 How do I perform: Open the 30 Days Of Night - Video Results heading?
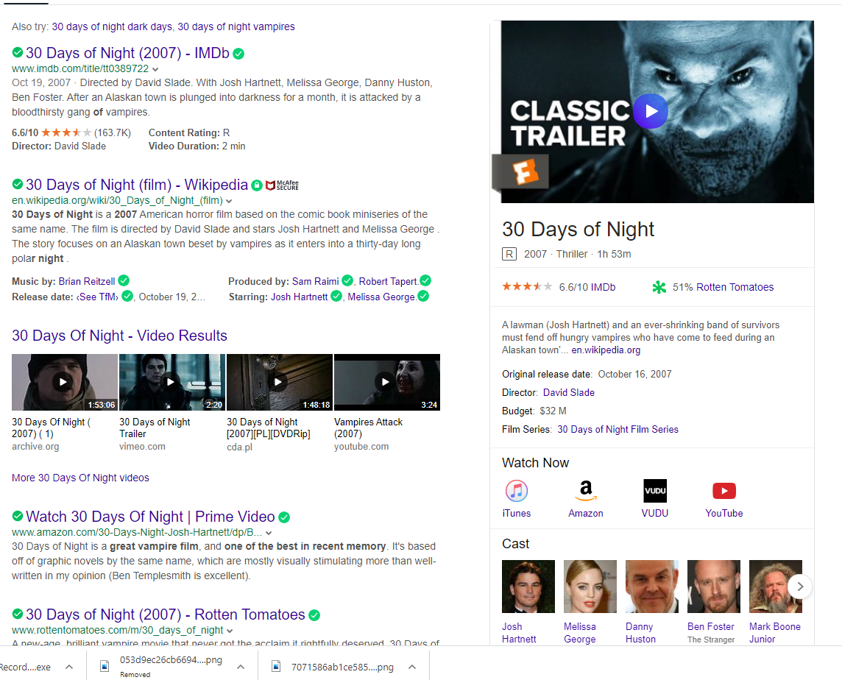(x=119, y=336)
